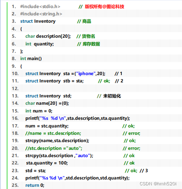Viewport: 182px width, 189px height.
Task: Click the '// error;' comment on line 20
Action: click(x=131, y=148)
